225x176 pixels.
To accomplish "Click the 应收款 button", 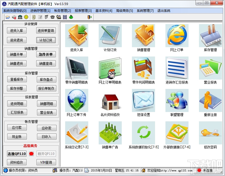I will pos(47,128).
